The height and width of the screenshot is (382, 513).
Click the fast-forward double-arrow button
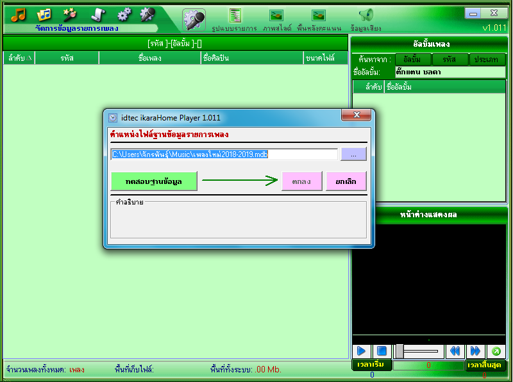coord(475,351)
